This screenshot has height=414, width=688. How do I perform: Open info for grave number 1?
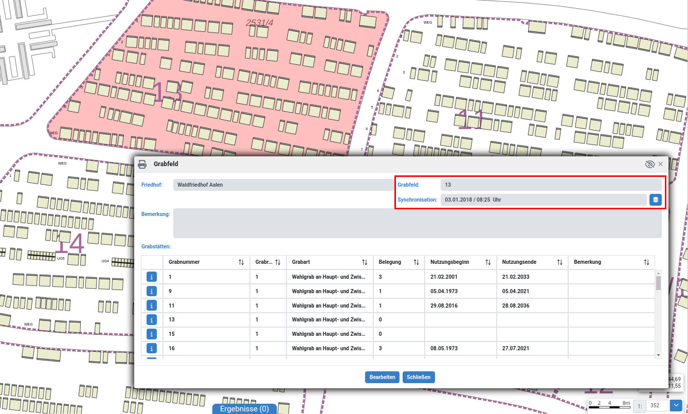tap(152, 277)
